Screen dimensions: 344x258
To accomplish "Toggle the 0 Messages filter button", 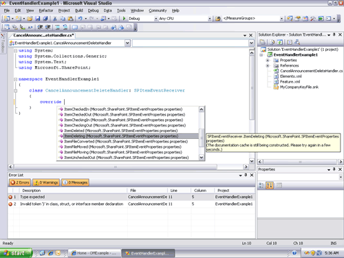I will coord(75,182).
